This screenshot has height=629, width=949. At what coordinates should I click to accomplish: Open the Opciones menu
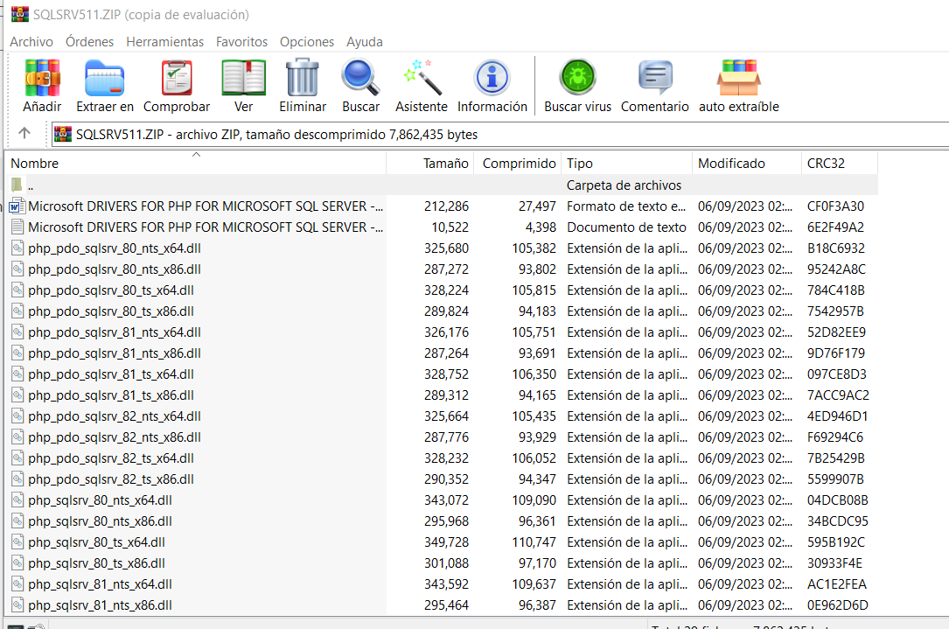click(x=305, y=41)
